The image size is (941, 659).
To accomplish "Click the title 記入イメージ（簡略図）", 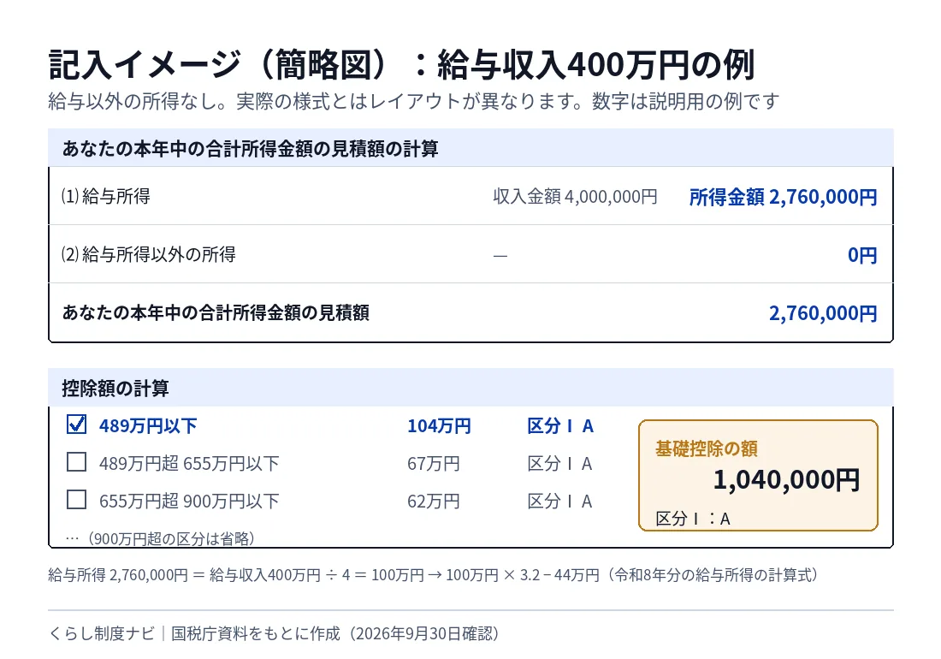I will click(x=220, y=65).
